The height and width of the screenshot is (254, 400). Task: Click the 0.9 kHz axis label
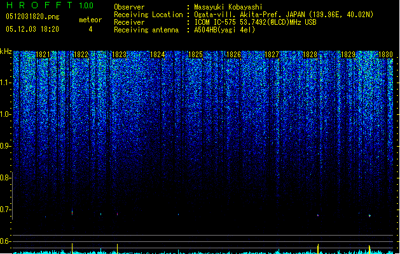[5, 146]
